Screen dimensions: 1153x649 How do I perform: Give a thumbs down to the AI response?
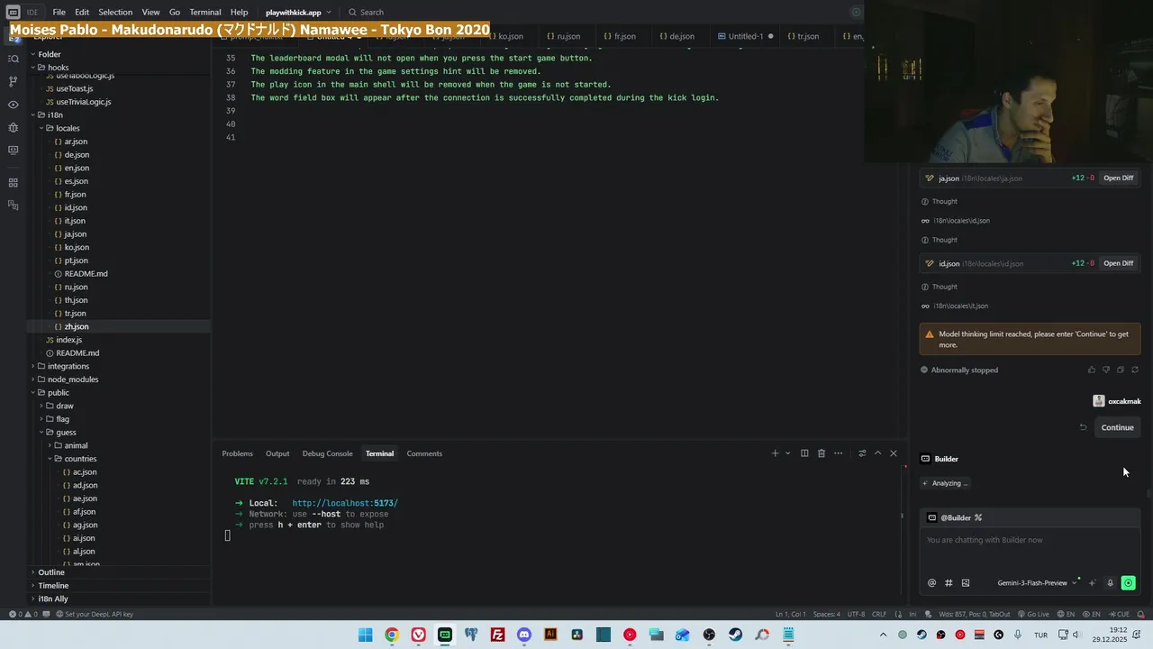click(x=1106, y=370)
